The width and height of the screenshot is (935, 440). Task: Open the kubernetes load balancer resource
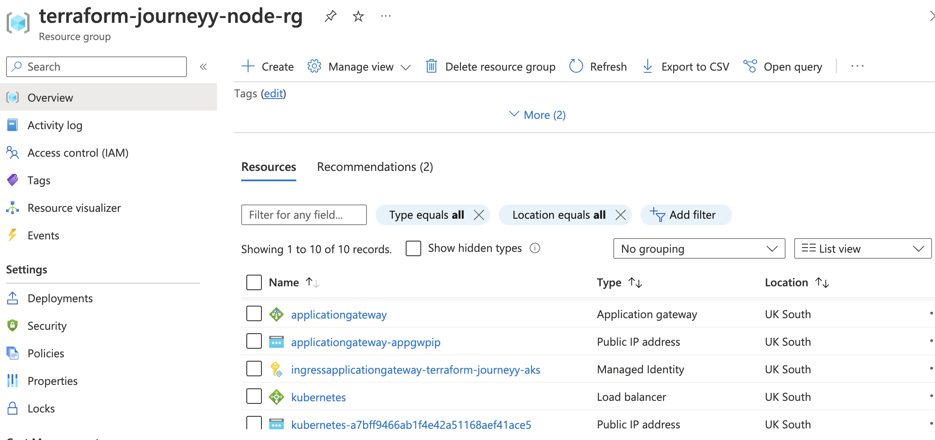click(318, 397)
